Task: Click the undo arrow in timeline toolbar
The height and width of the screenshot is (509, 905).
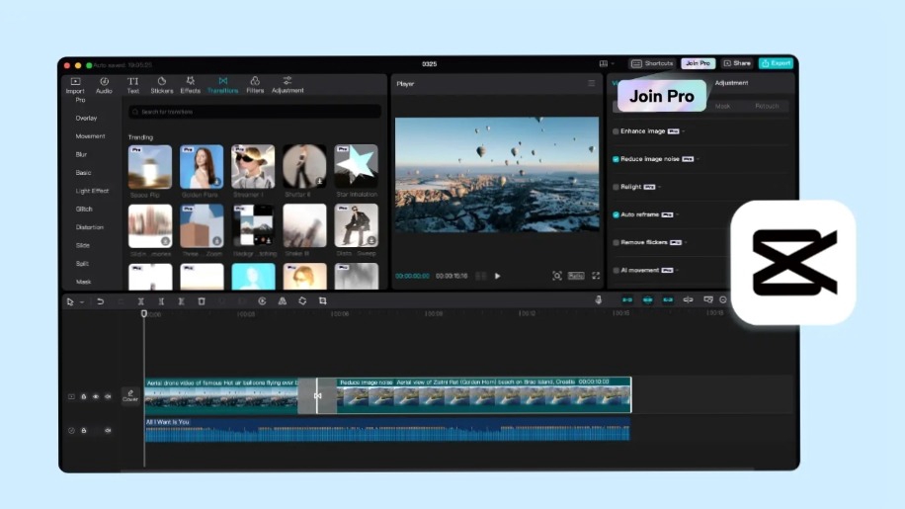Action: pyautogui.click(x=100, y=300)
